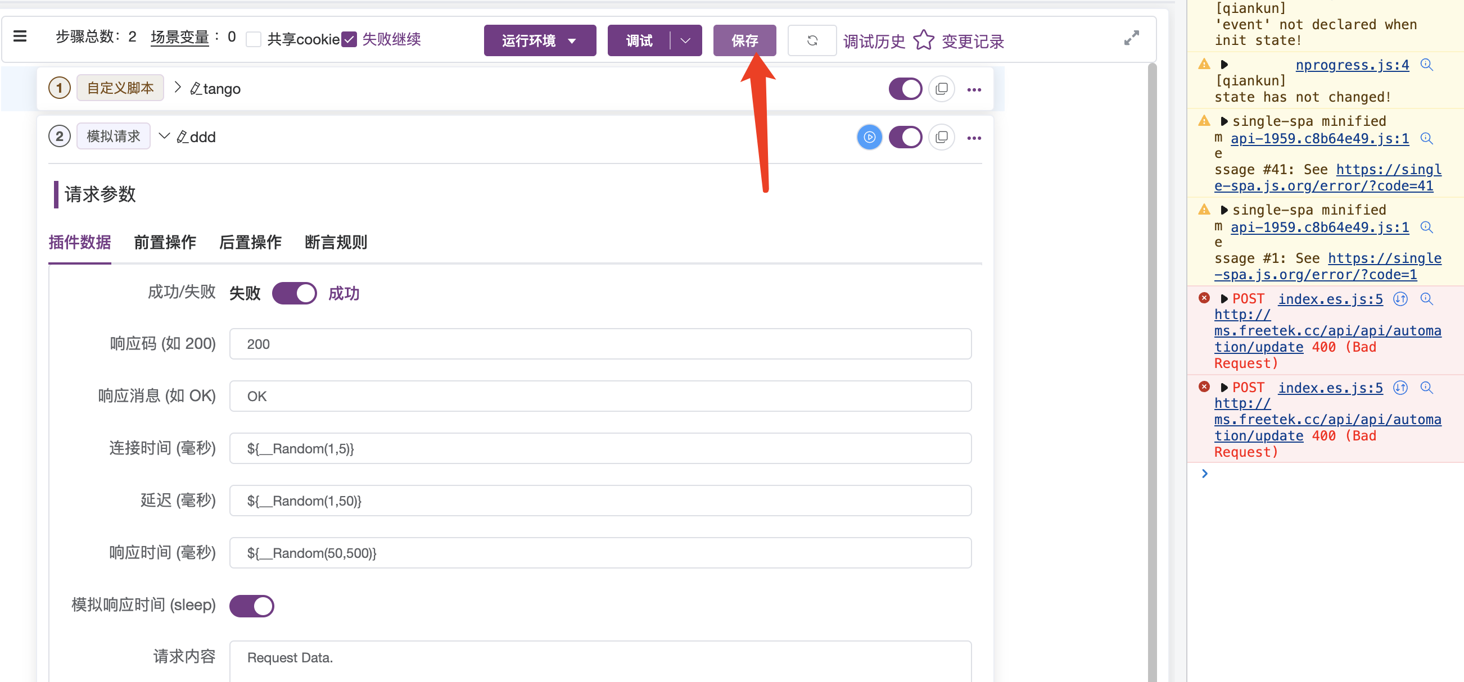Click magnifier icon on second POST error
Image resolution: width=1464 pixels, height=682 pixels.
pyautogui.click(x=1426, y=388)
